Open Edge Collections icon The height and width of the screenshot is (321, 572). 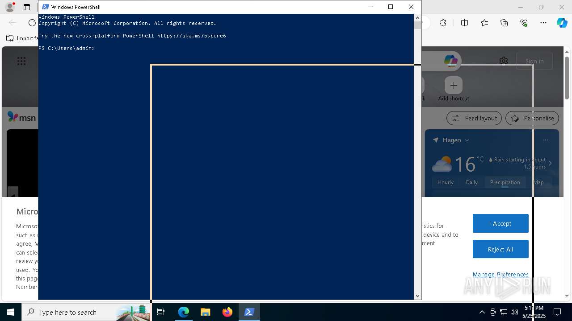pyautogui.click(x=504, y=23)
